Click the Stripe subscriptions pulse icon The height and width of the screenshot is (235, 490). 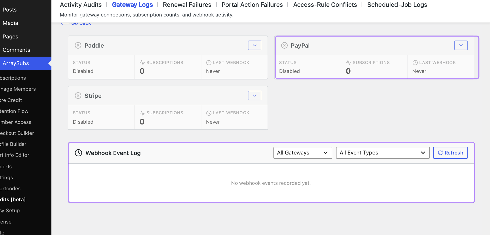(x=142, y=113)
